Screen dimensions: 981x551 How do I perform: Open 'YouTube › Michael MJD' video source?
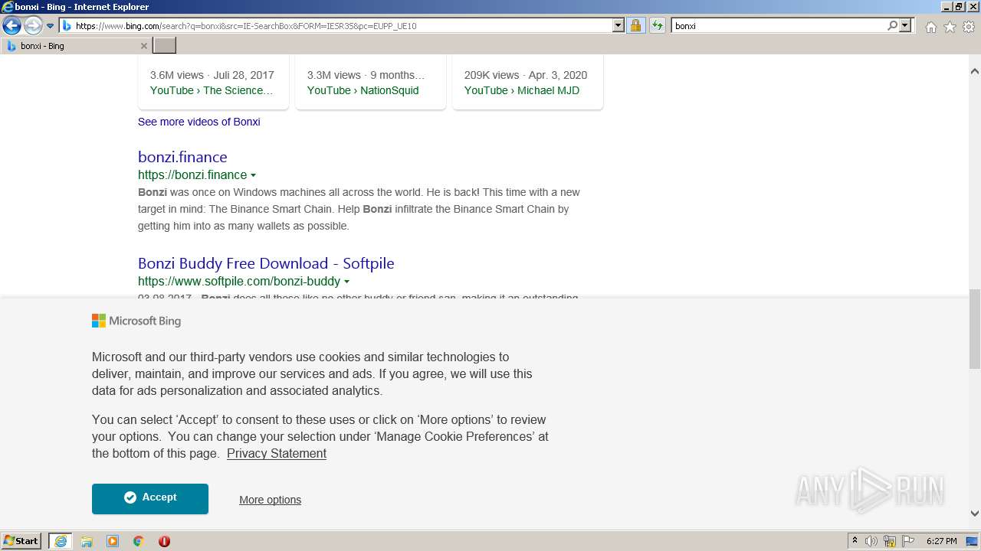tap(522, 90)
